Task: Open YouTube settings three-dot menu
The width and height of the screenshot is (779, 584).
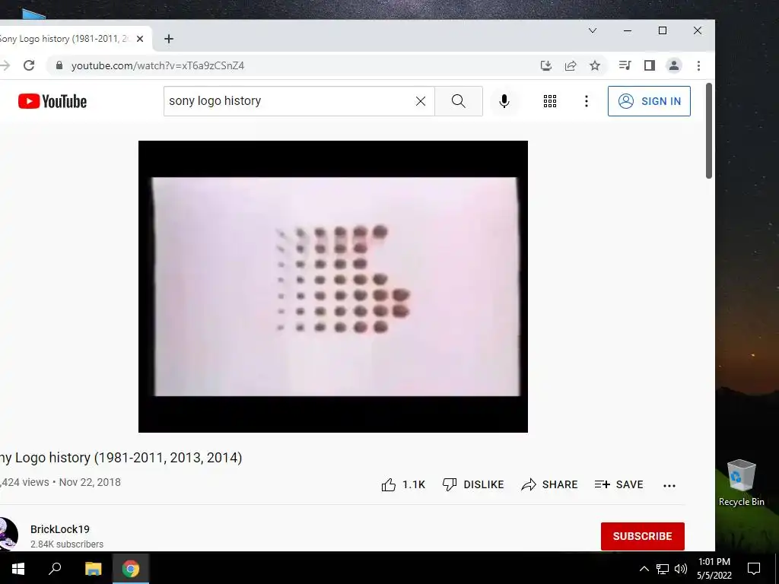Action: [x=587, y=101]
